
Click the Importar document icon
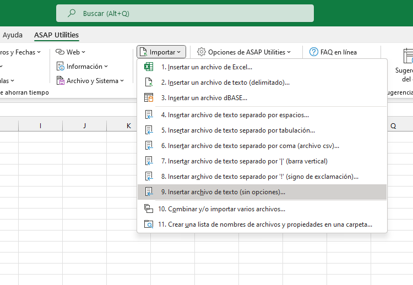[x=143, y=52]
